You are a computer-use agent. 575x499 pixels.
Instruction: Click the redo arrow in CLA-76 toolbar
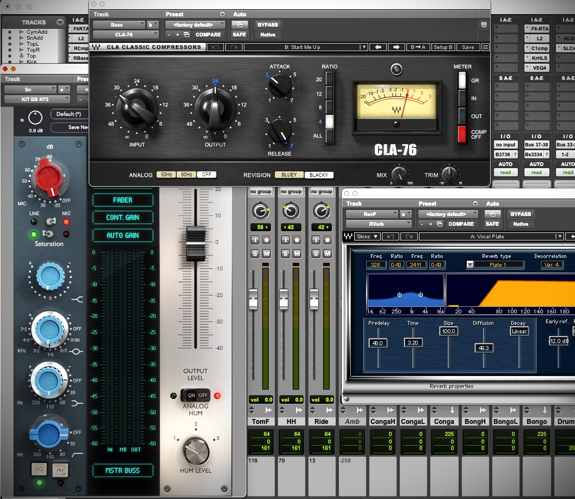click(x=233, y=47)
